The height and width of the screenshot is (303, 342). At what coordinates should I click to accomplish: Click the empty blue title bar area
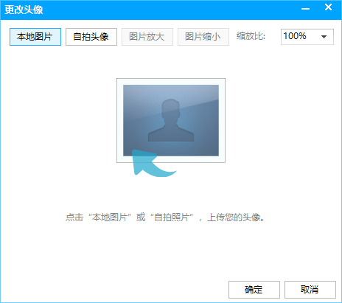[172, 10]
